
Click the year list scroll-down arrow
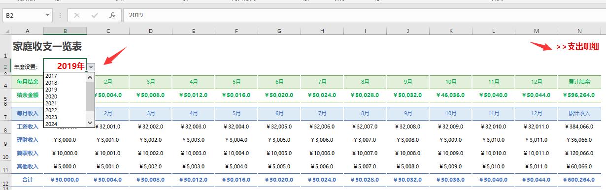(90, 123)
